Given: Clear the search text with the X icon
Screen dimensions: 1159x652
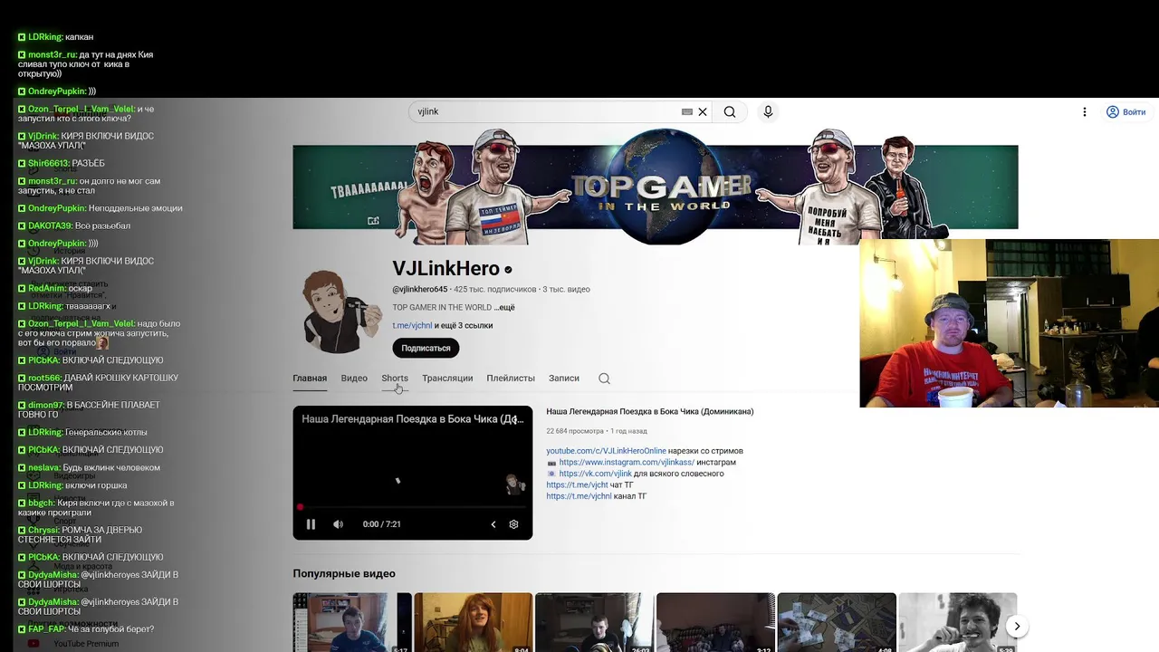Looking at the screenshot, I should coord(703,111).
